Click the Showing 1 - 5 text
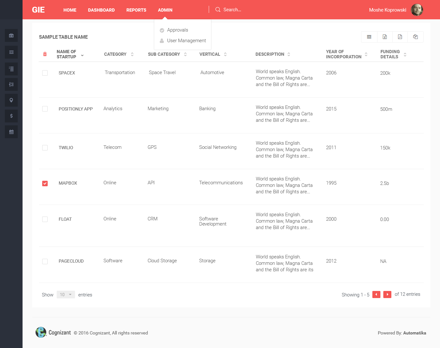Screen dimensions: 440x348 pyautogui.click(x=356, y=295)
